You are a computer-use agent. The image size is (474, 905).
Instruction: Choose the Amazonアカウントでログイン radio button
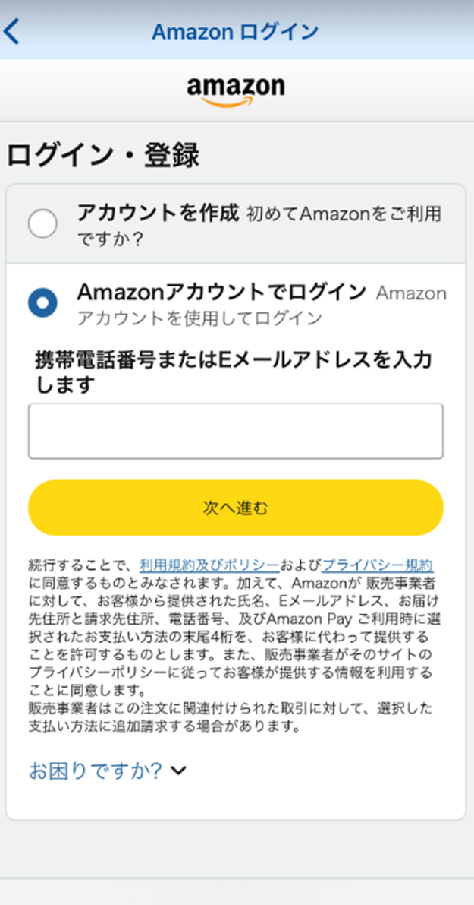pyautogui.click(x=42, y=303)
